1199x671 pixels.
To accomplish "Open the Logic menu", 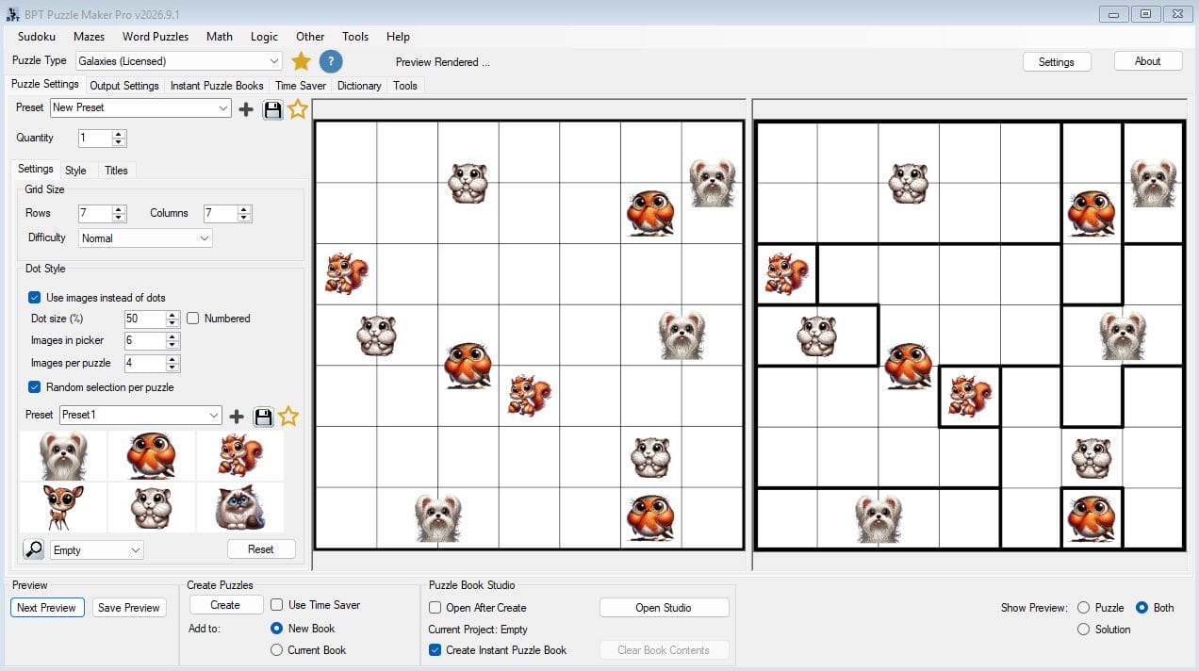I will point(264,37).
